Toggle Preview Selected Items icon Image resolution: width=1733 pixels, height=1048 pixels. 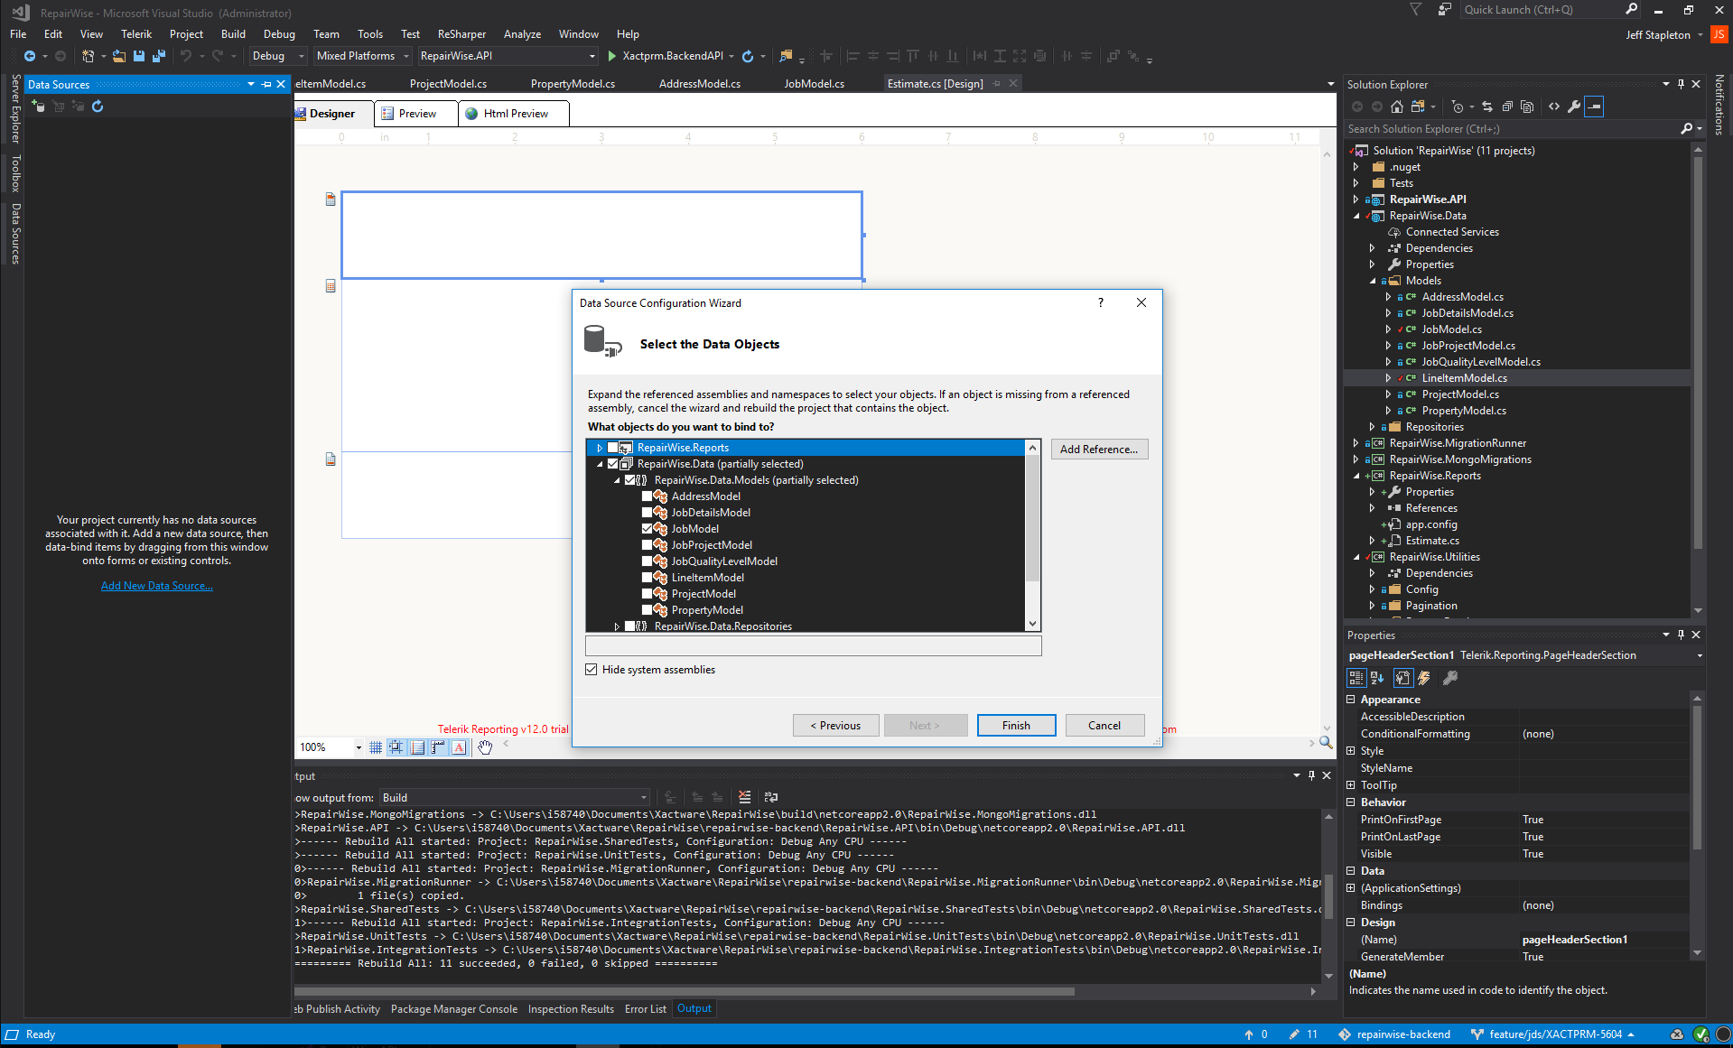[1595, 107]
